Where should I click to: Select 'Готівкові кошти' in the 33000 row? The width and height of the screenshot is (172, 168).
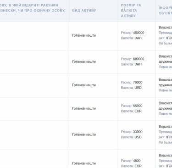pyautogui.click(x=84, y=134)
